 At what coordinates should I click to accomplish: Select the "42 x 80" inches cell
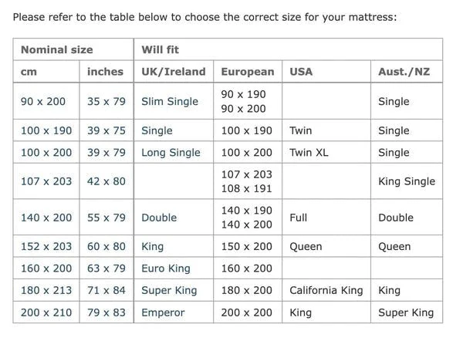[x=106, y=182]
